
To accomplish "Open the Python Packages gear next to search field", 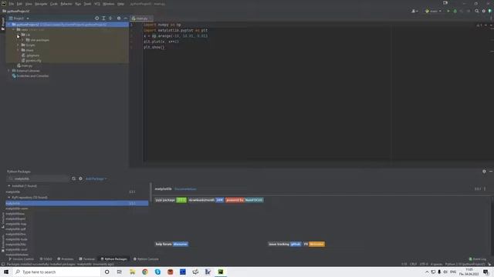I will click(x=80, y=179).
